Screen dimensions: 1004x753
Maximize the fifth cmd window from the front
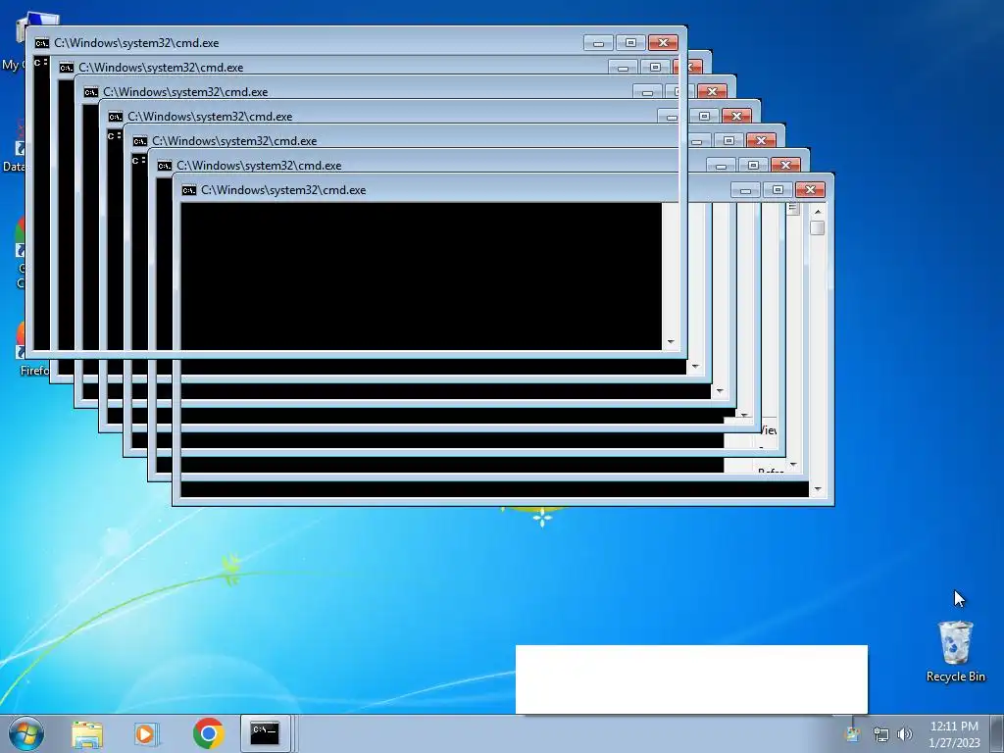point(728,140)
